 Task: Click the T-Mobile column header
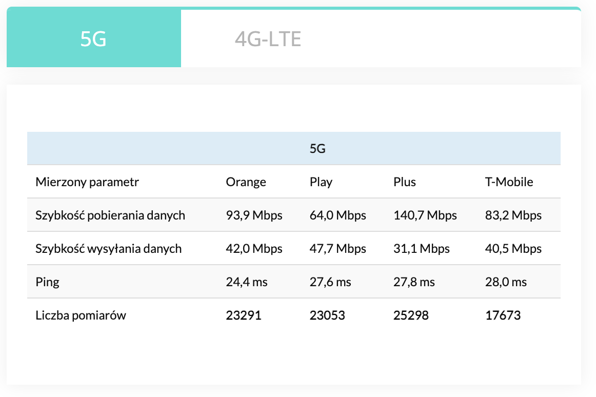coord(509,182)
